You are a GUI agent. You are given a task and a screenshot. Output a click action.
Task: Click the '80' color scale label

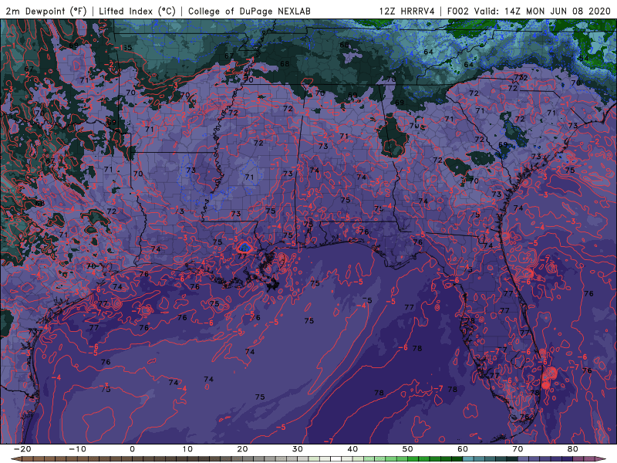point(573,449)
